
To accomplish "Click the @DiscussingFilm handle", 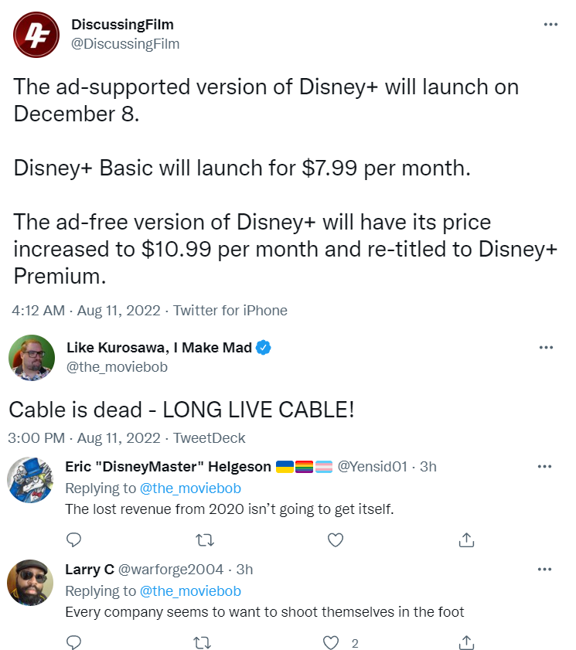I will click(125, 44).
